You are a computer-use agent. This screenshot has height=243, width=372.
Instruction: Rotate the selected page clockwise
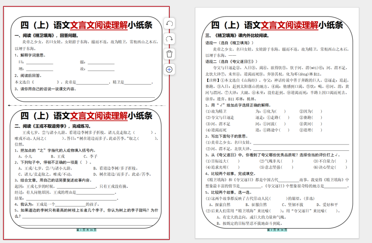(169, 39)
